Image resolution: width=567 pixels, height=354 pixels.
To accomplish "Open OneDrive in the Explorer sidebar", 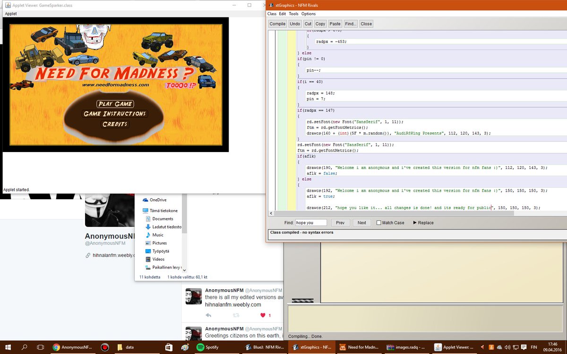I will (x=154, y=200).
